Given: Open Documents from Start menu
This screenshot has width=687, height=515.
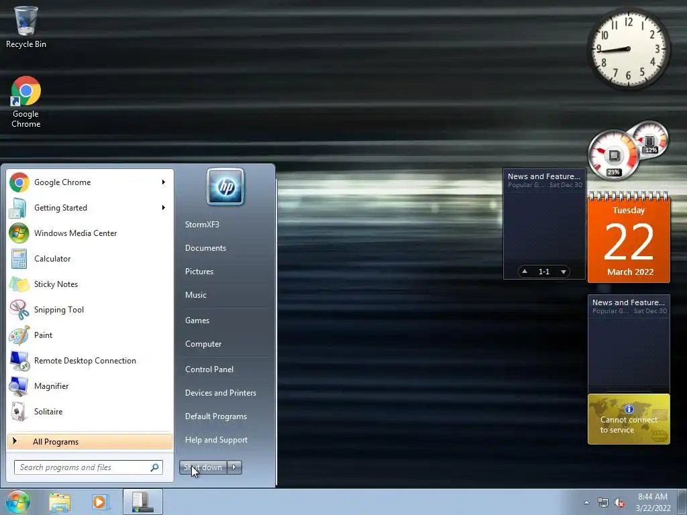Looking at the screenshot, I should [x=205, y=248].
